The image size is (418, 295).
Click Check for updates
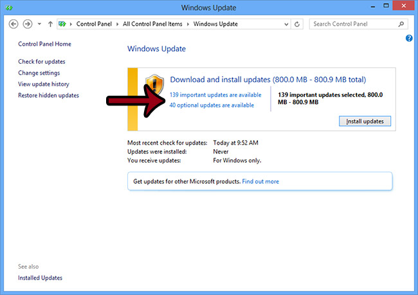(42, 62)
